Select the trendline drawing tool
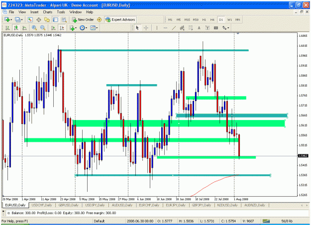The width and height of the screenshot is (311, 225). click(x=174, y=28)
